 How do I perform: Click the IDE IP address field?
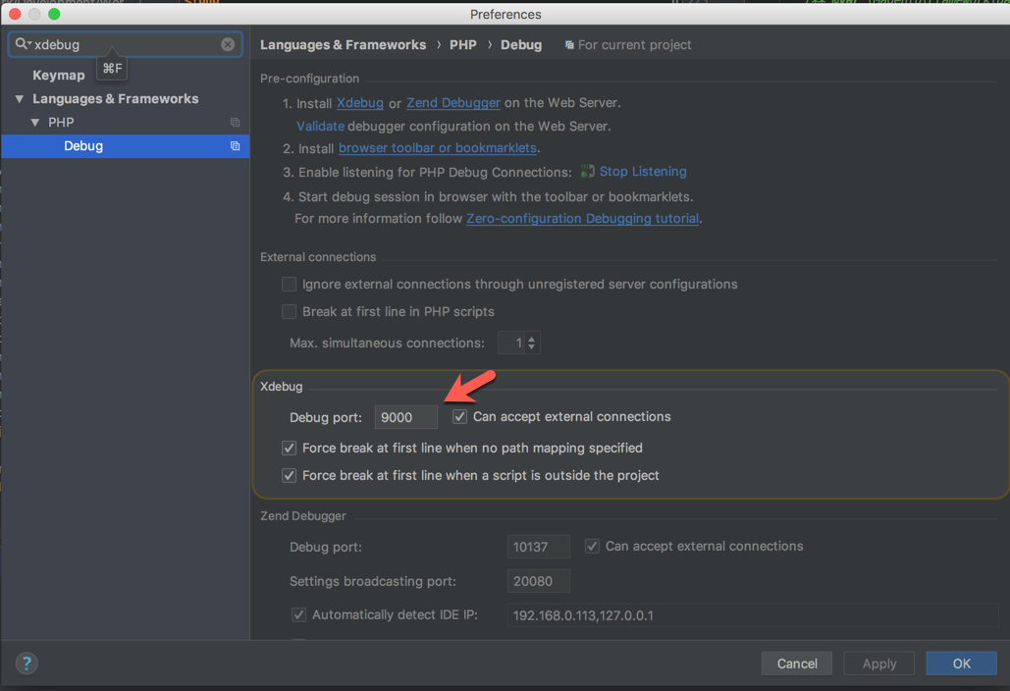pyautogui.click(x=753, y=615)
